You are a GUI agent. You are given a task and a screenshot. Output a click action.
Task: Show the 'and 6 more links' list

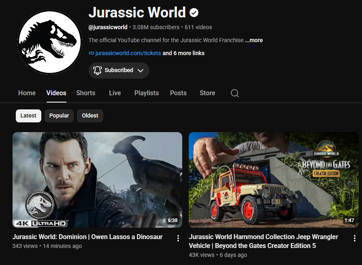point(183,53)
